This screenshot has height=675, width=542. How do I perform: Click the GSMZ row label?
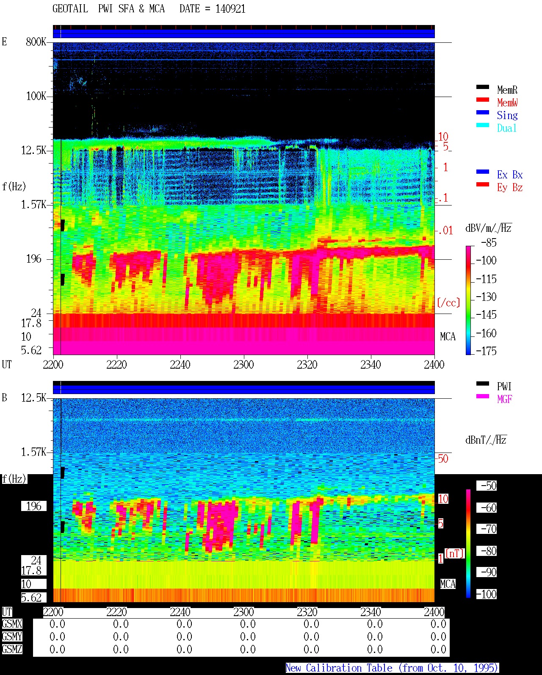12,649
